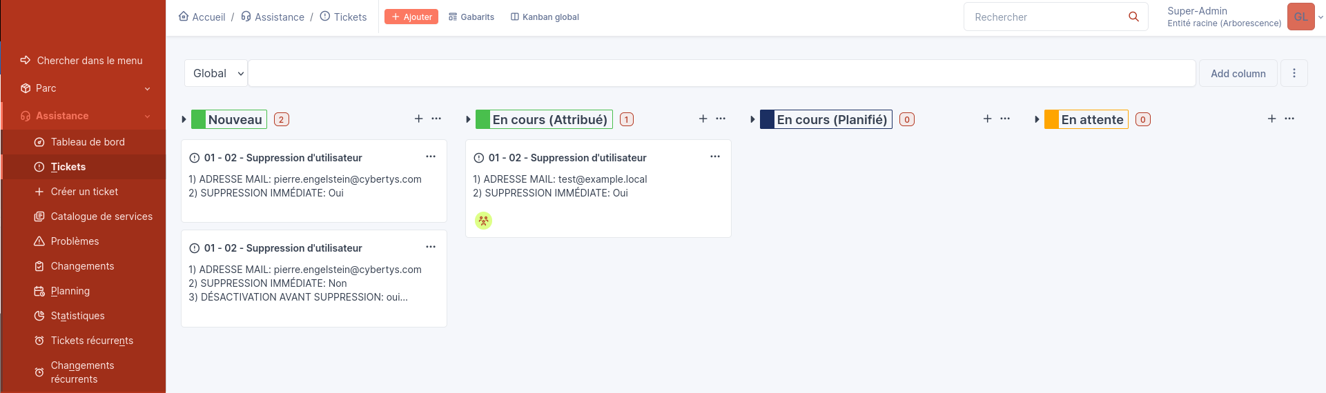This screenshot has height=393, width=1326.
Task: Collapse the Nouveau column with its arrow
Action: [x=184, y=119]
